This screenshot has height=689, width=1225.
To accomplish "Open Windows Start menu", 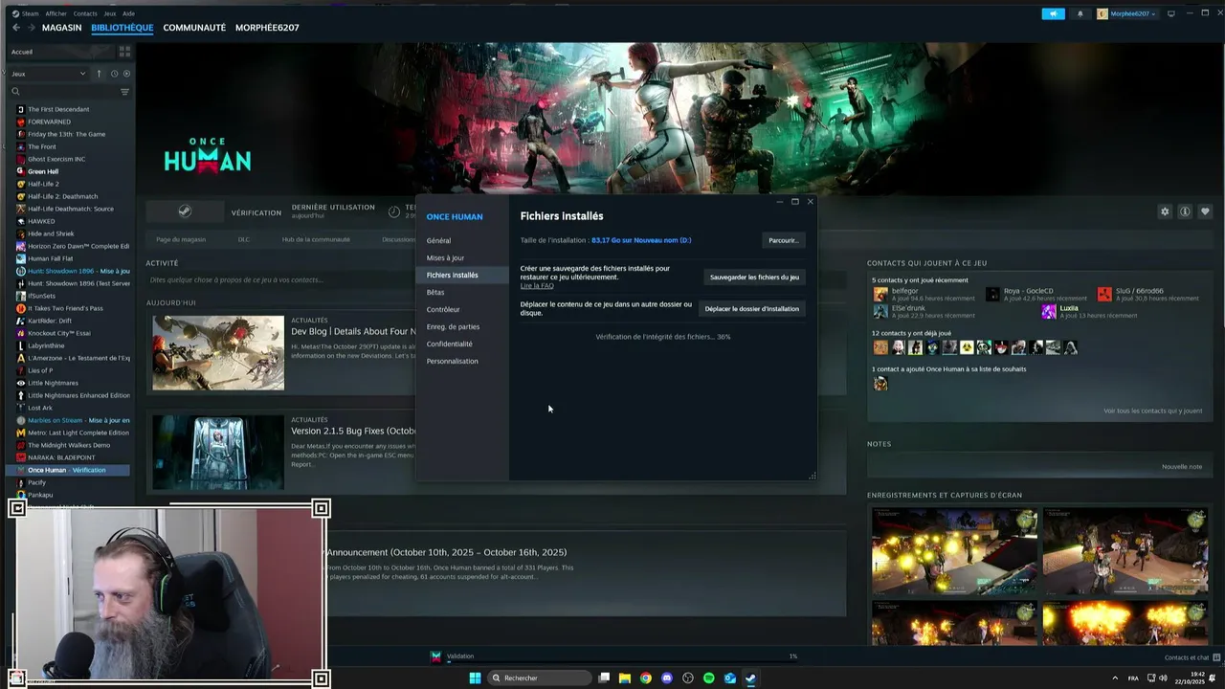I will pyautogui.click(x=475, y=678).
